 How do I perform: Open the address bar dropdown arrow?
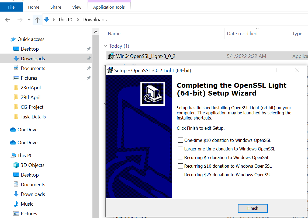tap(29, 19)
